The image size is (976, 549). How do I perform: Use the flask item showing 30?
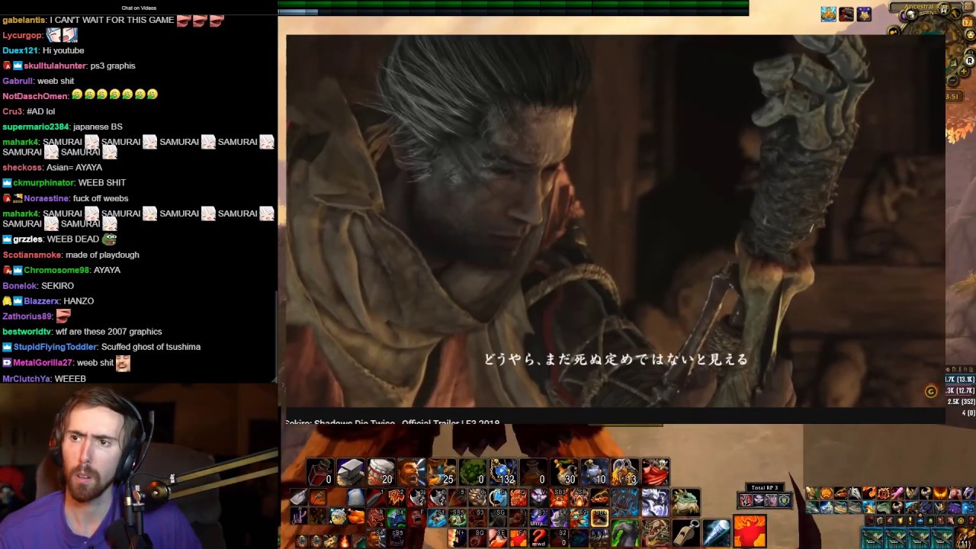pyautogui.click(x=564, y=472)
